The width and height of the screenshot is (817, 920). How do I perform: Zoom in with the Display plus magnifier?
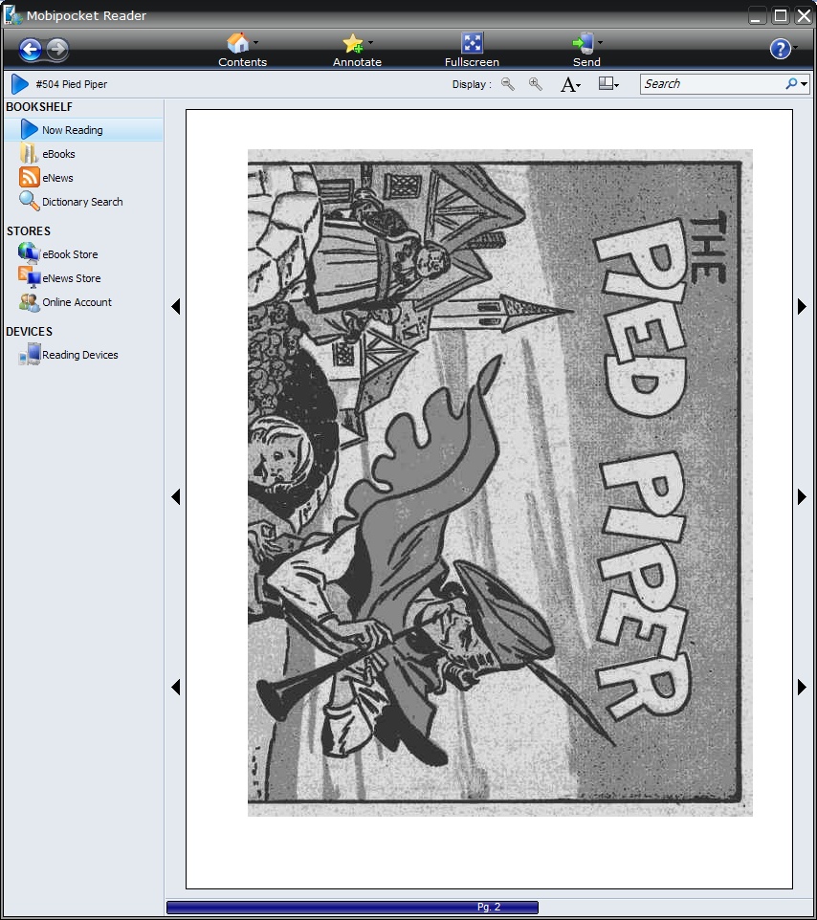click(x=536, y=84)
